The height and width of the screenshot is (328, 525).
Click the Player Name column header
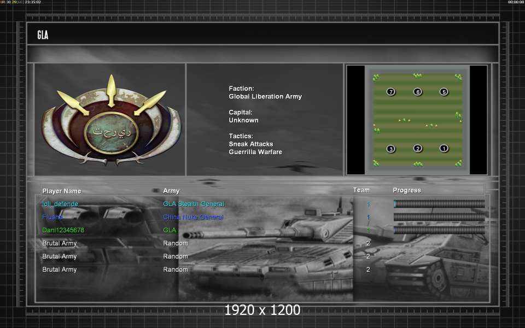[62, 191]
